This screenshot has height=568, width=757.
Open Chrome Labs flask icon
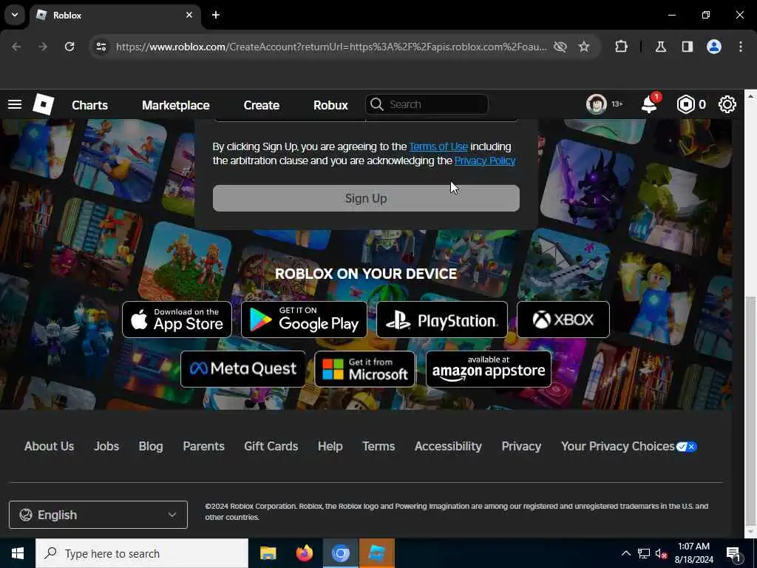tap(660, 47)
